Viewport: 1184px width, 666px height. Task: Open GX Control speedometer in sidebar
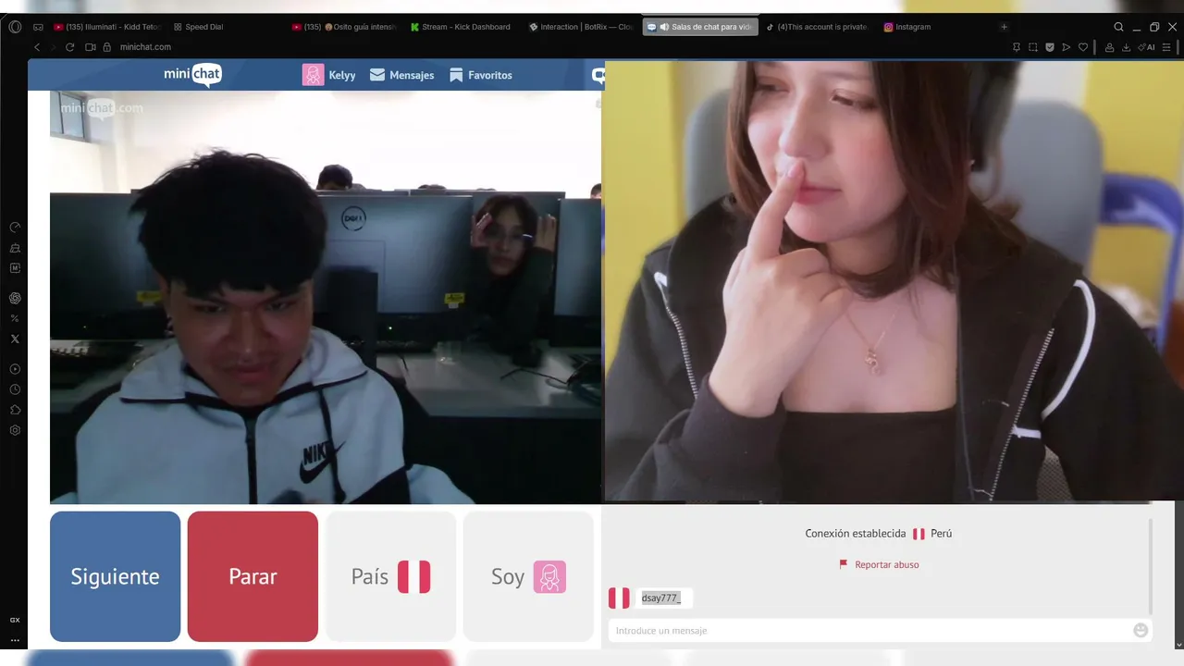[x=15, y=228]
